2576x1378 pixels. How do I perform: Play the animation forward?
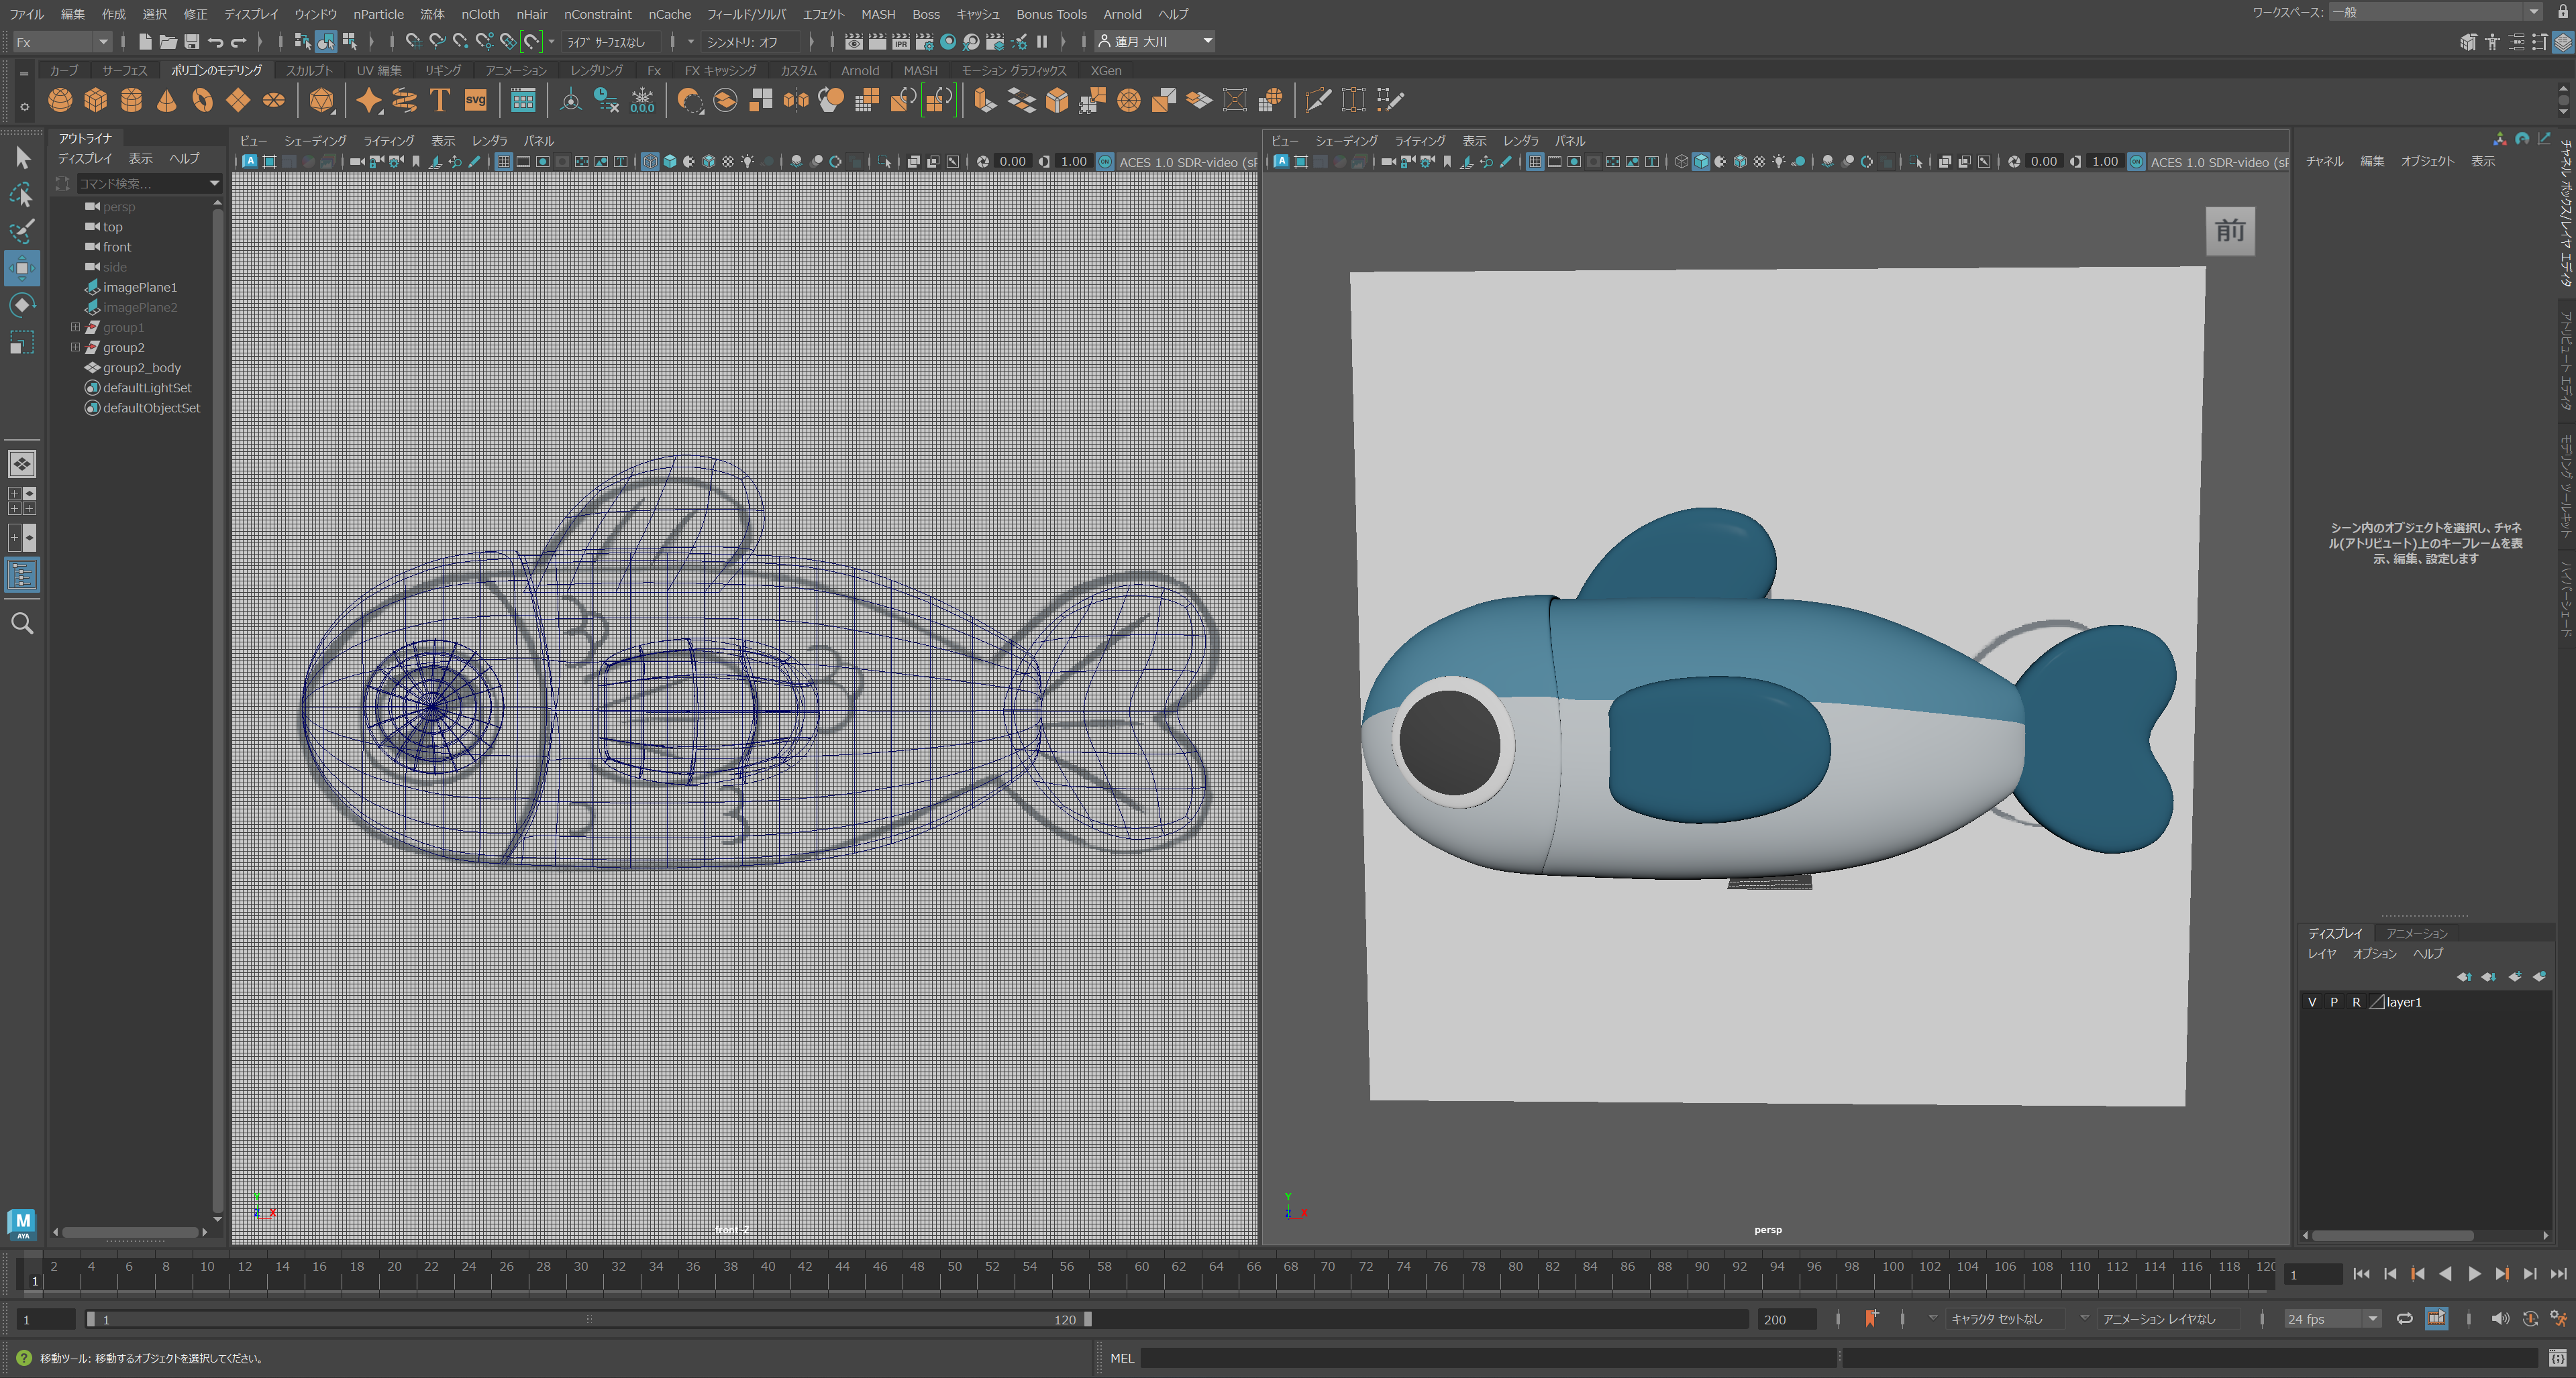[2474, 1273]
